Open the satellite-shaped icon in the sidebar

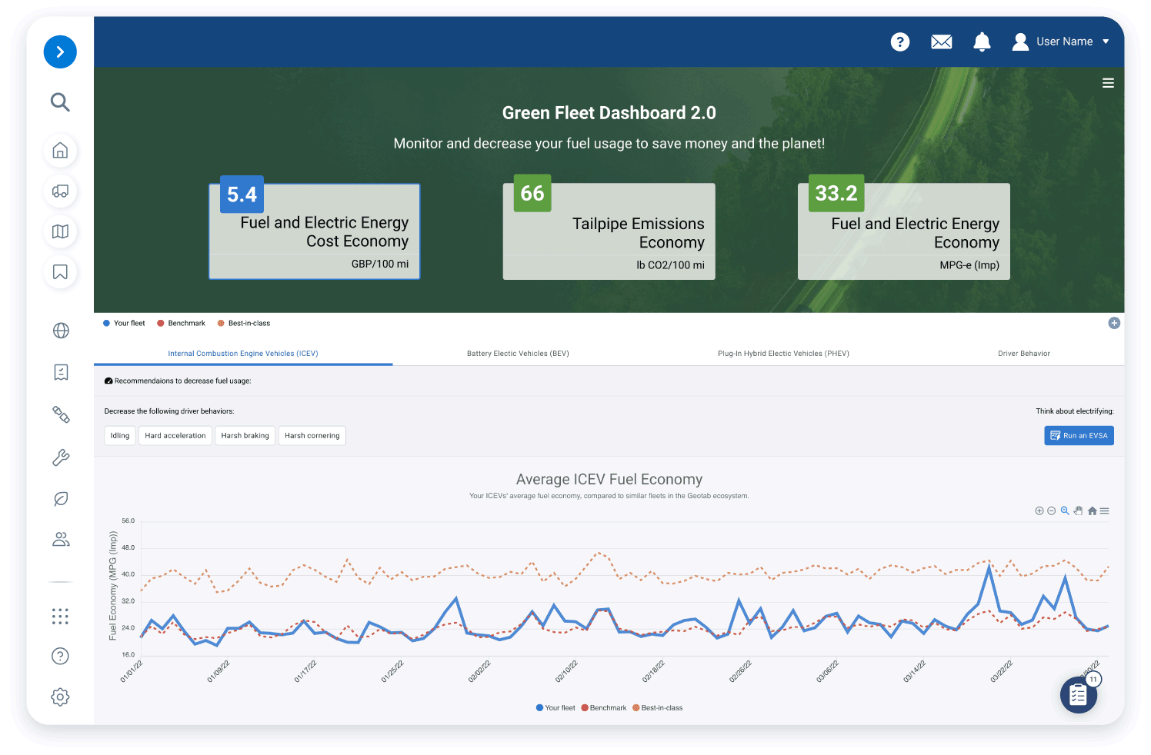(x=61, y=414)
